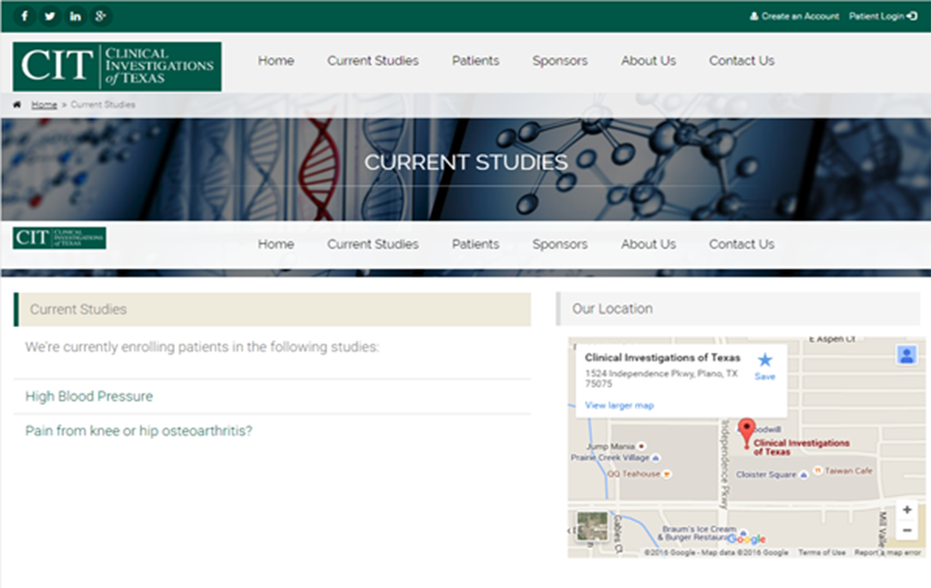Viewport: 931px width, 588px height.
Task: Zoom in on the map
Action: point(906,510)
